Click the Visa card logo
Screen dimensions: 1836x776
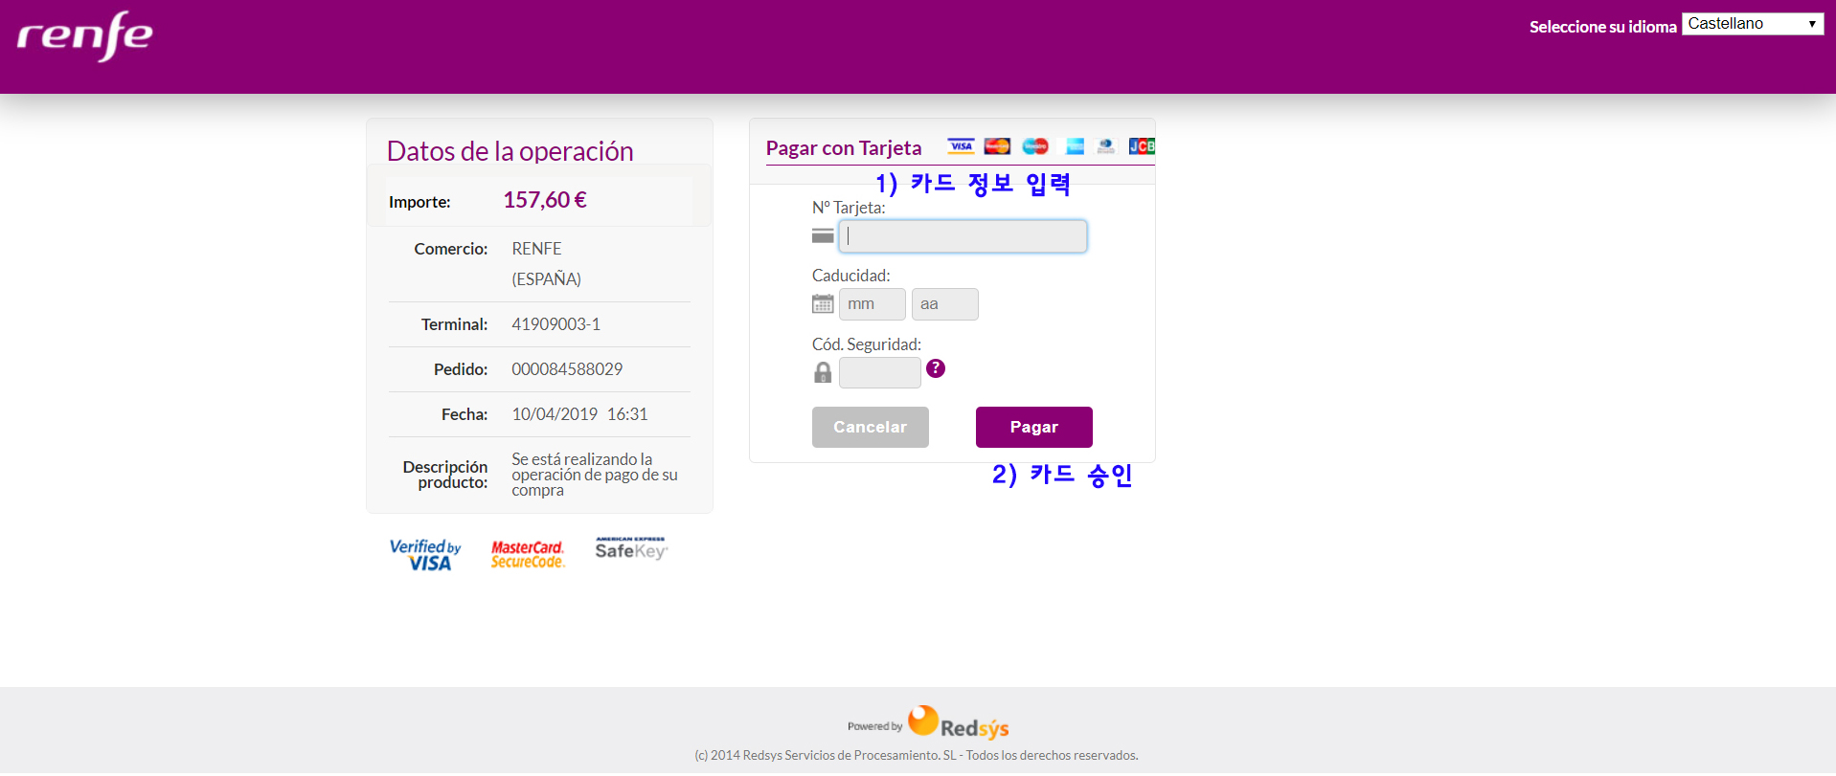coord(961,146)
